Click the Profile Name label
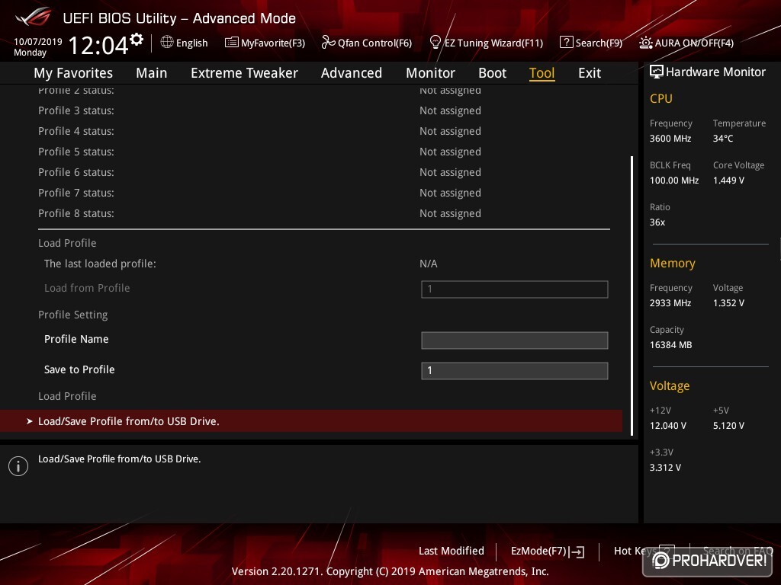This screenshot has width=781, height=585. click(x=76, y=339)
